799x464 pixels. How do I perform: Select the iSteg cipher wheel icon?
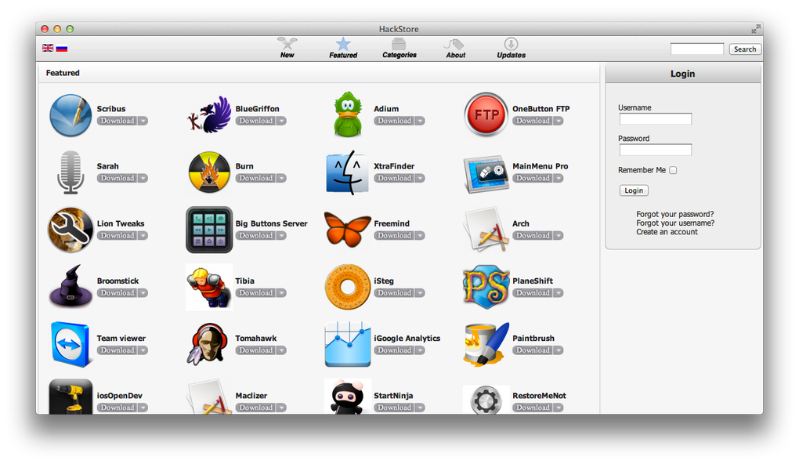click(x=348, y=287)
